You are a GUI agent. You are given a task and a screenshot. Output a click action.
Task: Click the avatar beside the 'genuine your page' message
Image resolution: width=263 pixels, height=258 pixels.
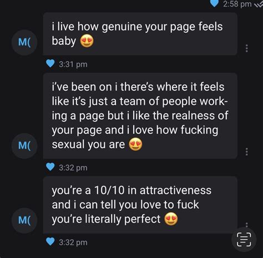coord(24,42)
